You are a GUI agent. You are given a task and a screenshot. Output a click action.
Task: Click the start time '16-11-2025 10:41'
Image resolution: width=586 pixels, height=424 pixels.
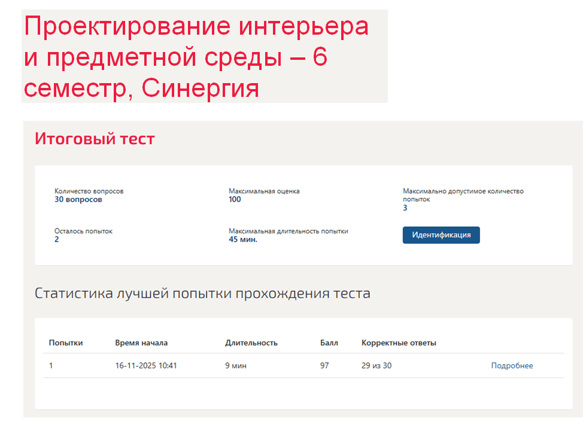coord(146,366)
